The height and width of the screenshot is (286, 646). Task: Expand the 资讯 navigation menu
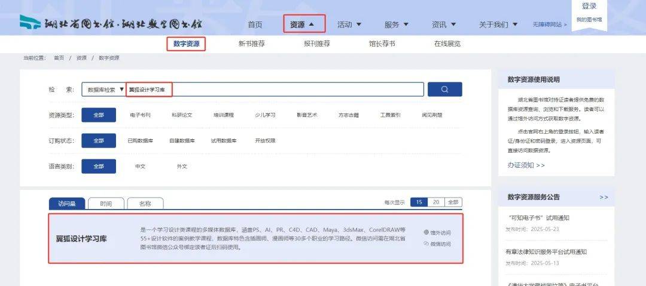(x=444, y=24)
